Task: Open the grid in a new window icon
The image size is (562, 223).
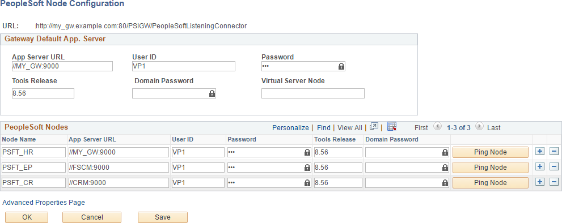Action: 374,127
